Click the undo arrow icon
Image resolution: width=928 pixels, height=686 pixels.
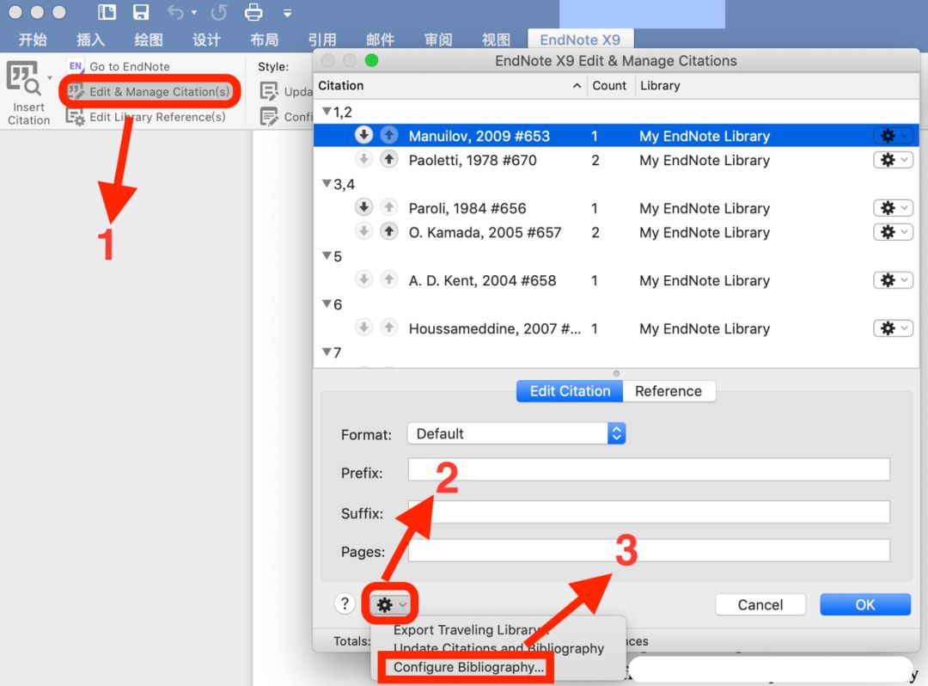(x=175, y=12)
